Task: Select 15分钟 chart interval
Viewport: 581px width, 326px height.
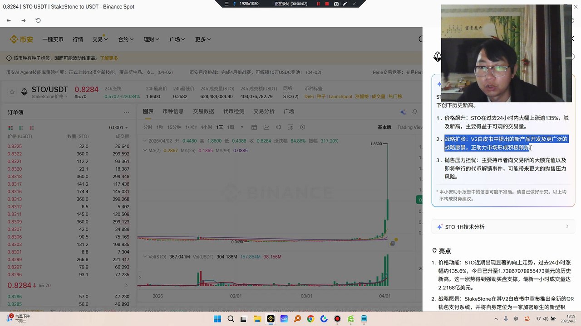Action: pos(174,127)
